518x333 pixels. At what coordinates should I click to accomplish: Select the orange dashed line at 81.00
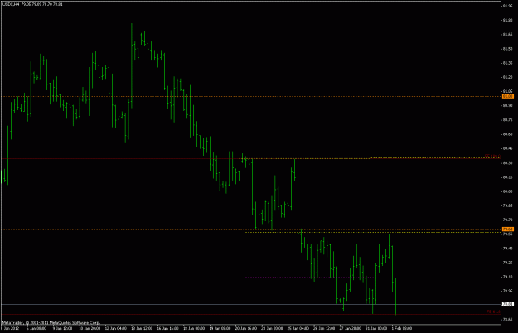click(251, 97)
